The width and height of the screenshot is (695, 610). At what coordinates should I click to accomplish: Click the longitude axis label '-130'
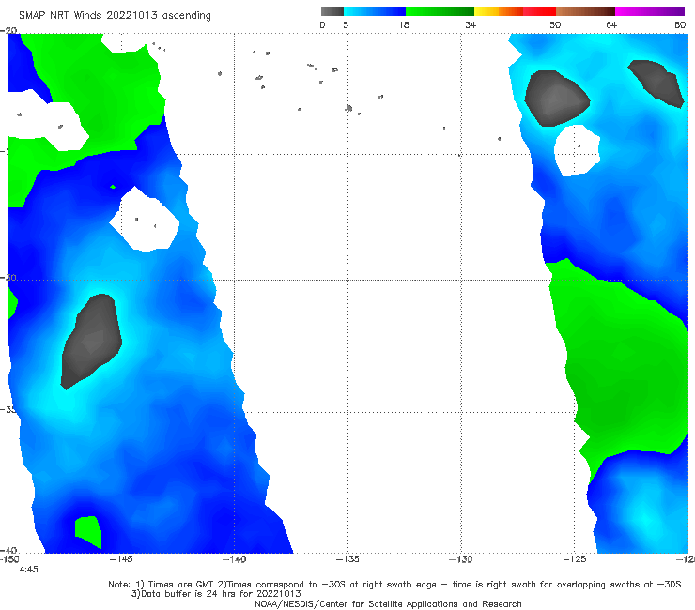pos(461,559)
